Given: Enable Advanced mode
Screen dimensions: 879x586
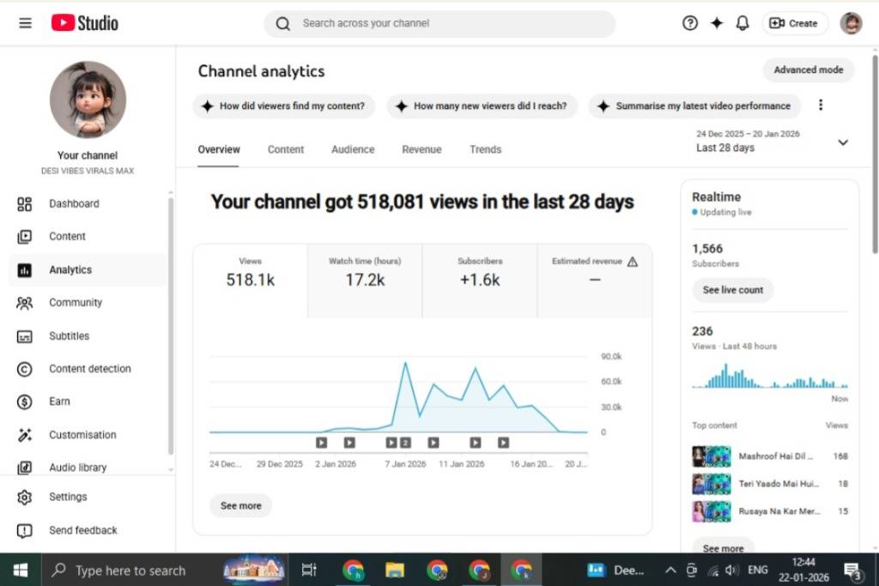Looking at the screenshot, I should point(808,70).
